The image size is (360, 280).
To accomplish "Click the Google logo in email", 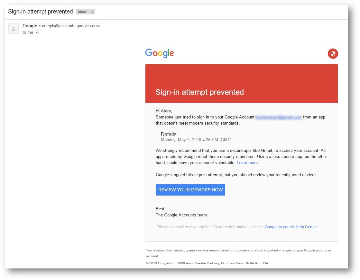I will [x=160, y=53].
